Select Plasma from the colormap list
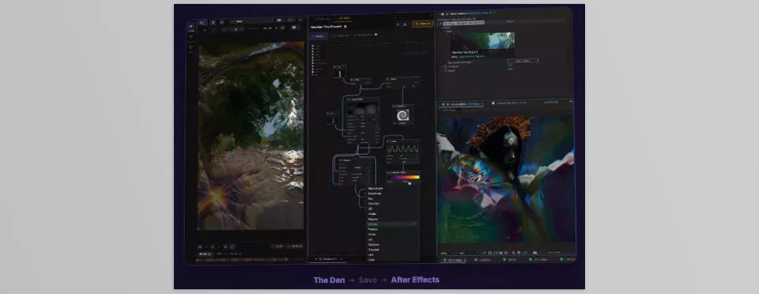The width and height of the screenshot is (759, 294). [x=372, y=229]
